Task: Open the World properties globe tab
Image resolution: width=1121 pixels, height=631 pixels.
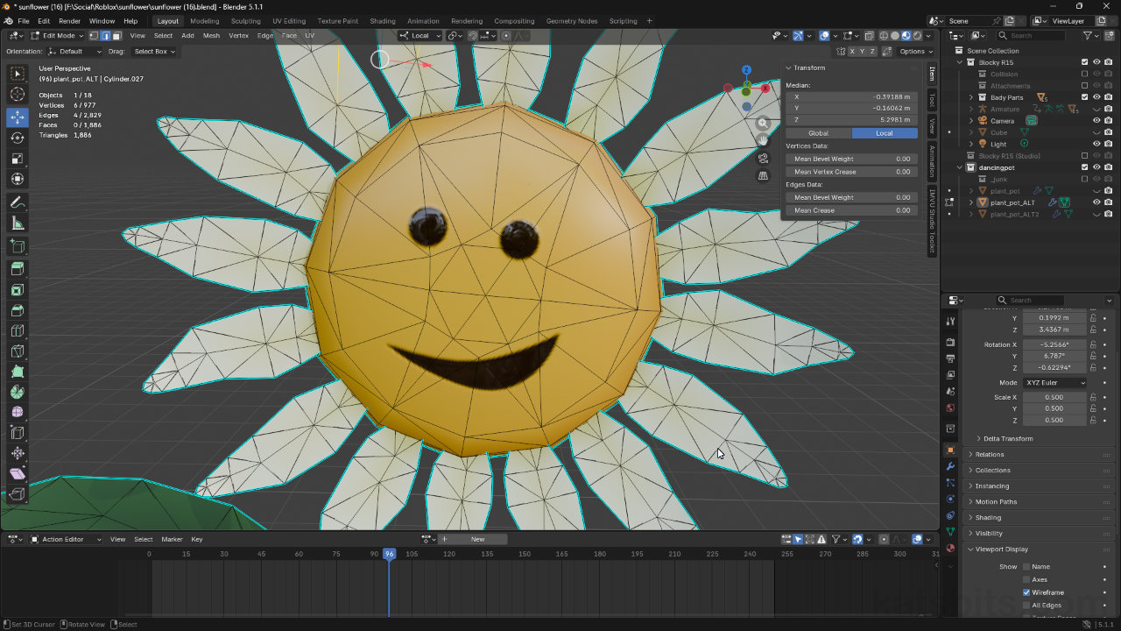Action: click(x=950, y=408)
